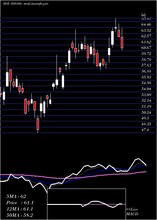Viewport: 157px width, 220px height.
Task: Click the 59.72 price axis label
Action: pos(146,54)
